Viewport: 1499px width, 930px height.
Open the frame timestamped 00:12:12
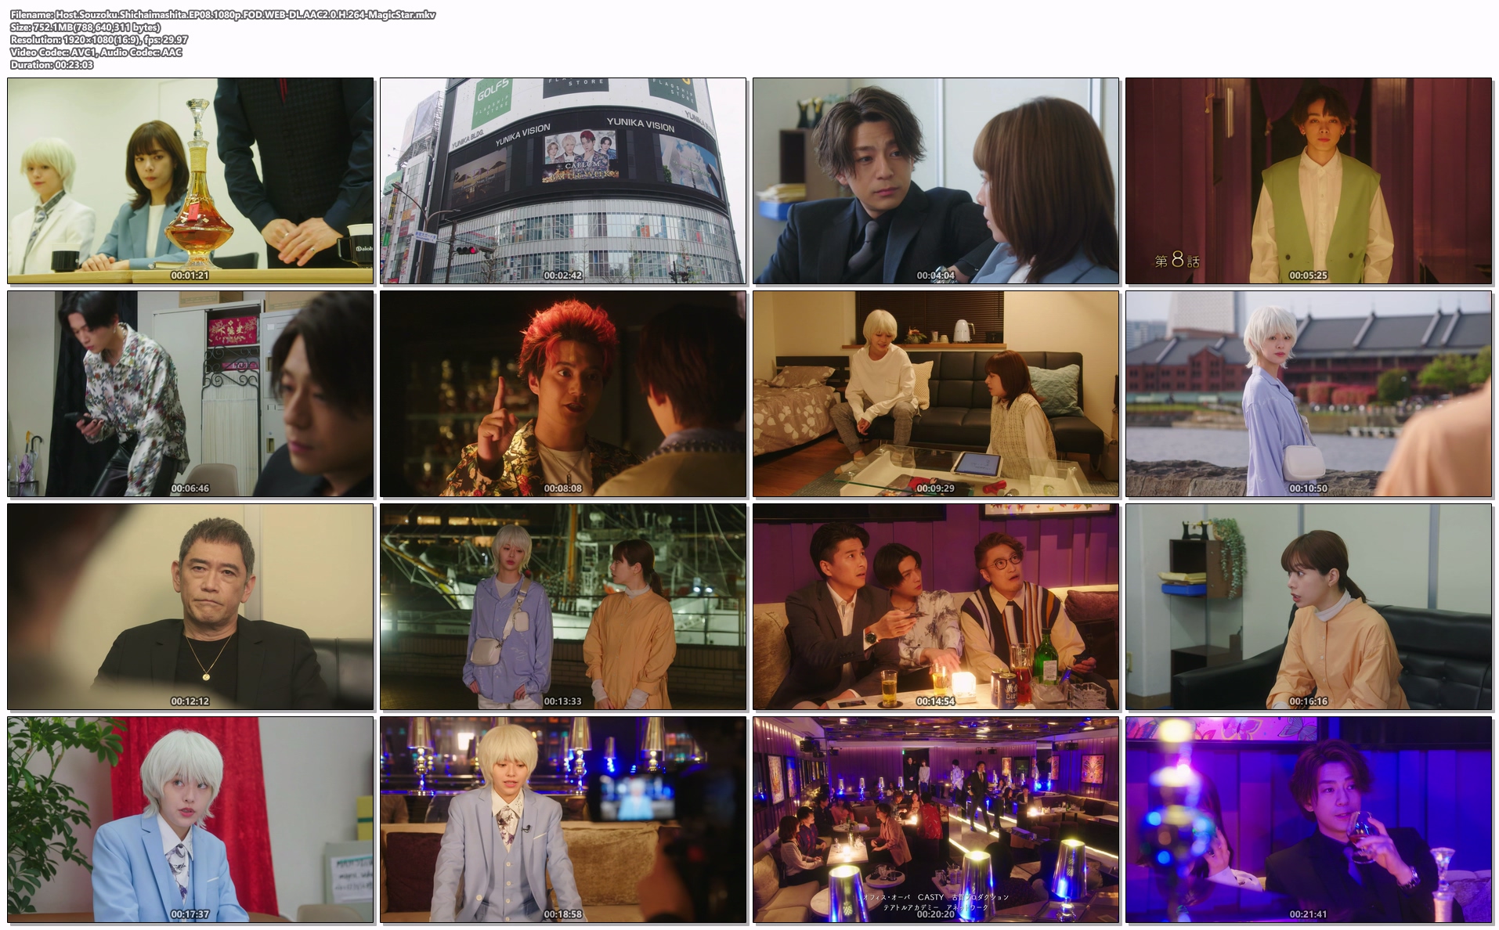point(190,607)
